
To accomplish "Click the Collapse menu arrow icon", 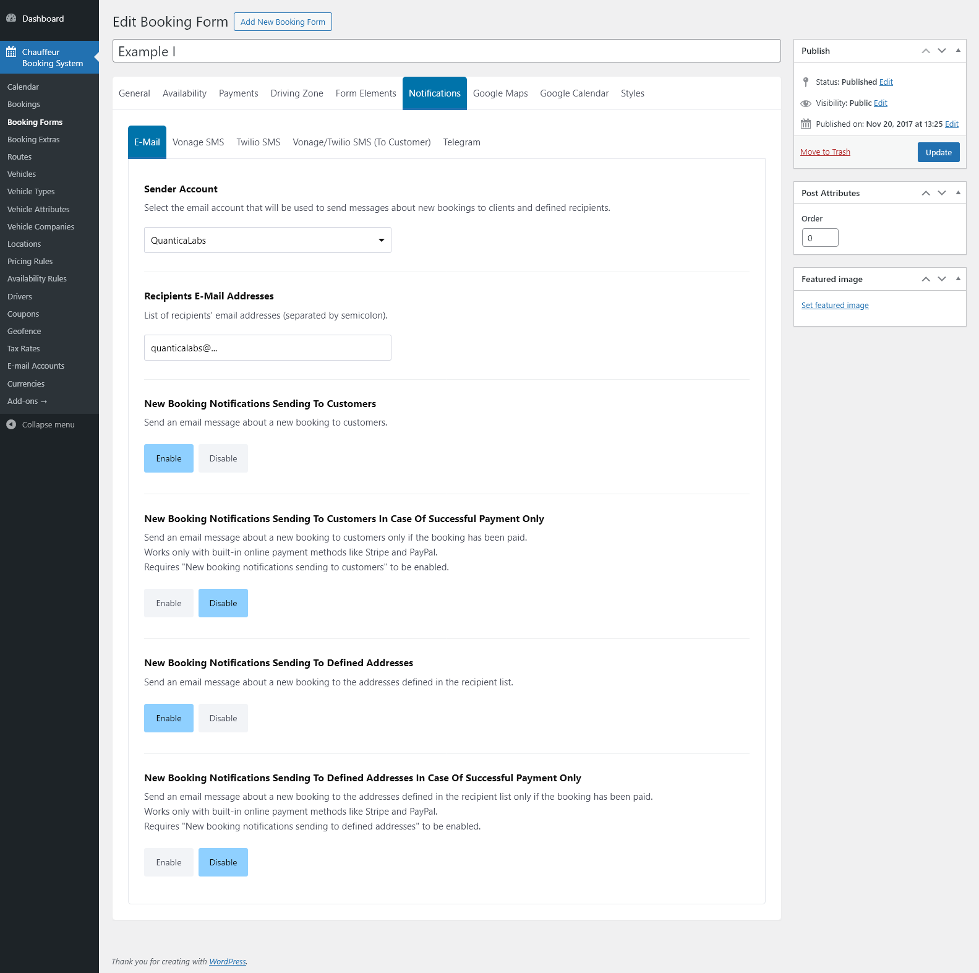I will (11, 424).
